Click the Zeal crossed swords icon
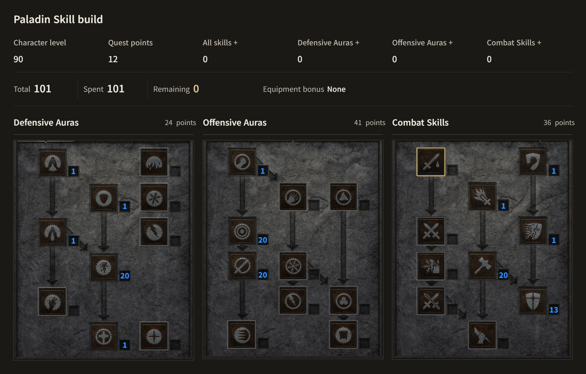The width and height of the screenshot is (586, 374). pos(431,231)
